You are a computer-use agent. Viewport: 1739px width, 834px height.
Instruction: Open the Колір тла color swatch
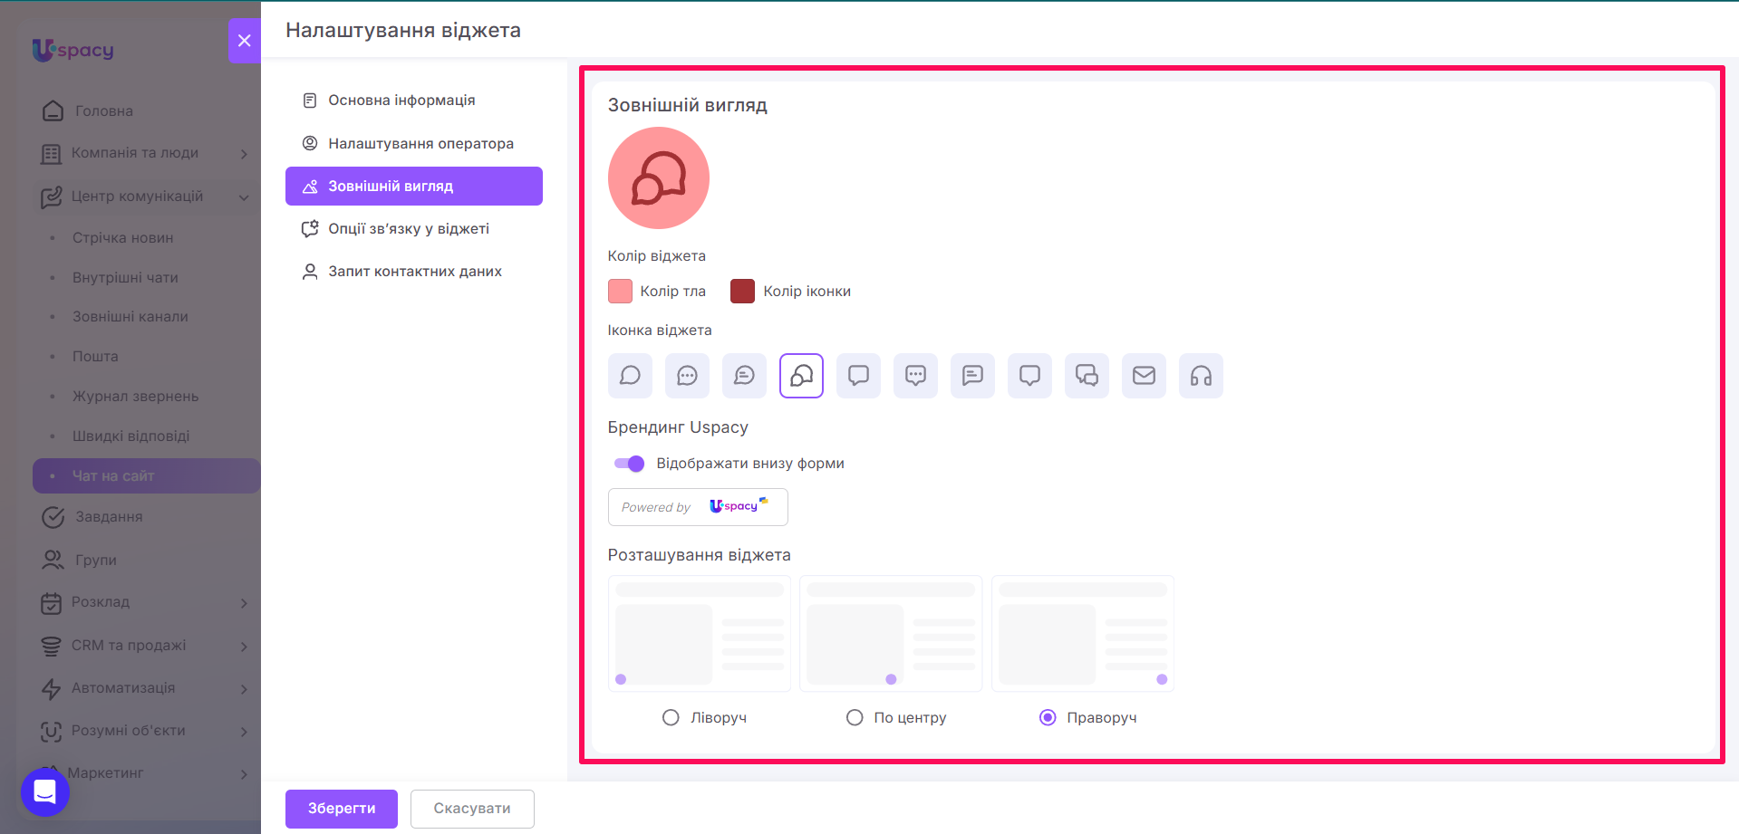click(x=620, y=292)
